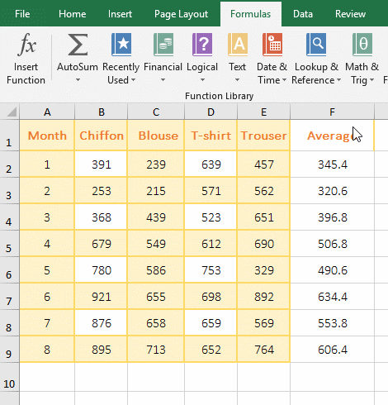Viewport: 388px width, 405px height.
Task: Open the Date & Time functions icon
Action: point(272,45)
